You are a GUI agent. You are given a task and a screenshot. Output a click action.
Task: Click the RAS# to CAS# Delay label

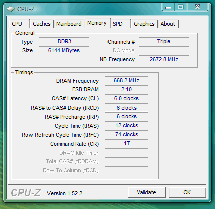(x=65, y=108)
